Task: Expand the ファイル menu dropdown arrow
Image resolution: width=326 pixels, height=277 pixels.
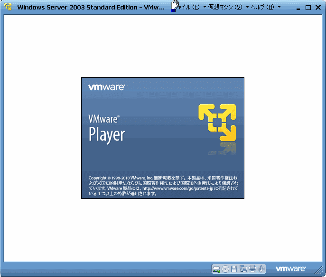Action: pyautogui.click(x=205, y=7)
